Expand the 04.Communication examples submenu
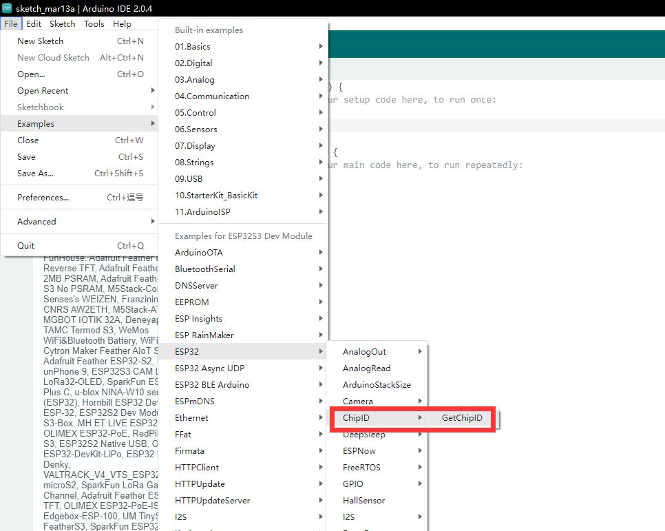 click(x=212, y=96)
